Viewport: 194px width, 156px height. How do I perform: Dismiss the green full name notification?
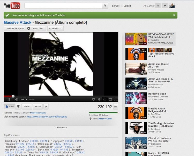coord(174,15)
